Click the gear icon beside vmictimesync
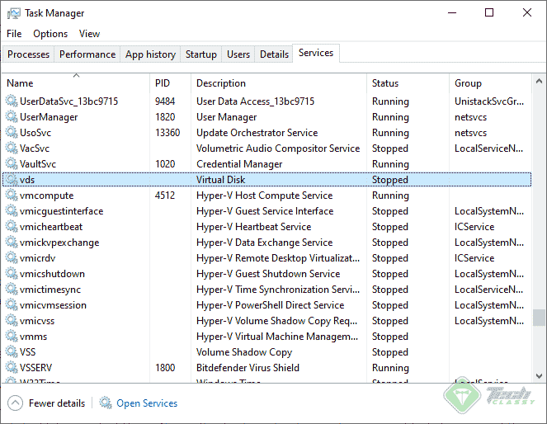The height and width of the screenshot is (424, 547). pos(12,290)
